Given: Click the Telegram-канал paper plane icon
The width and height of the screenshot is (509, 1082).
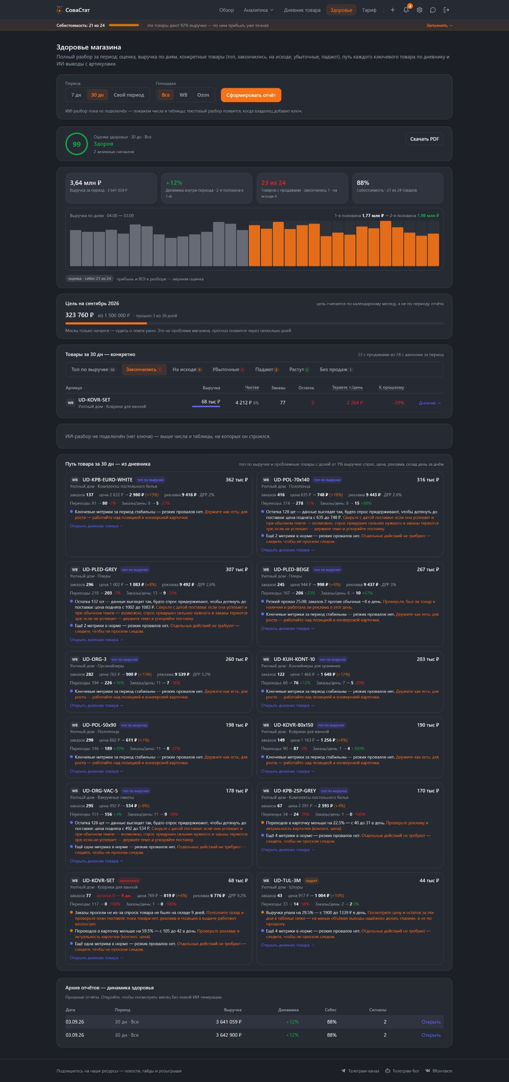Looking at the screenshot, I should [x=344, y=1070].
